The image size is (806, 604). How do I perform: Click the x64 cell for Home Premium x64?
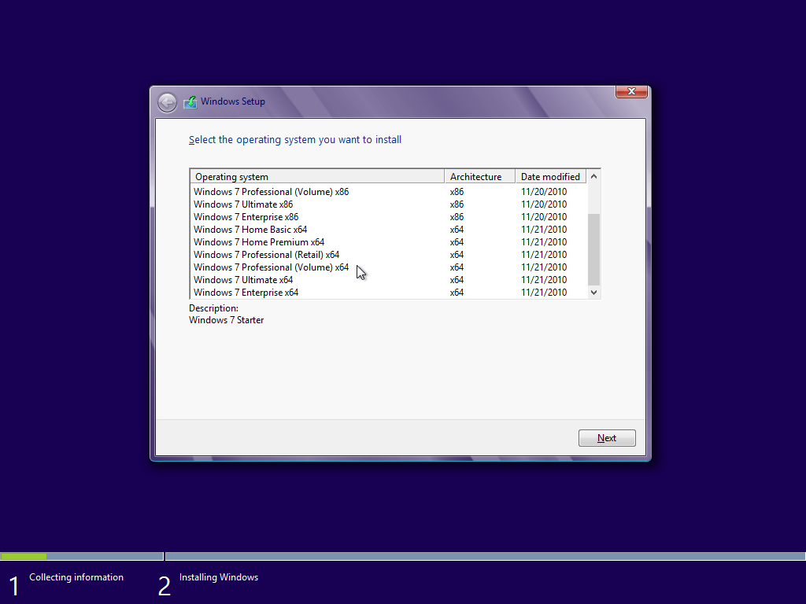[x=457, y=242]
